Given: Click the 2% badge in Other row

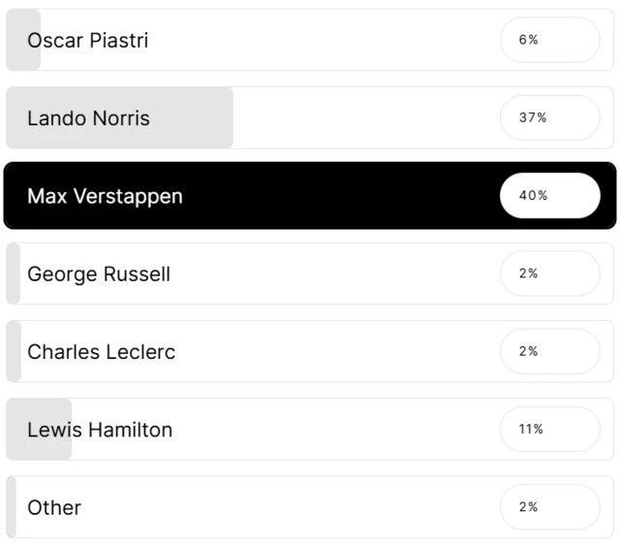Looking at the screenshot, I should [549, 507].
